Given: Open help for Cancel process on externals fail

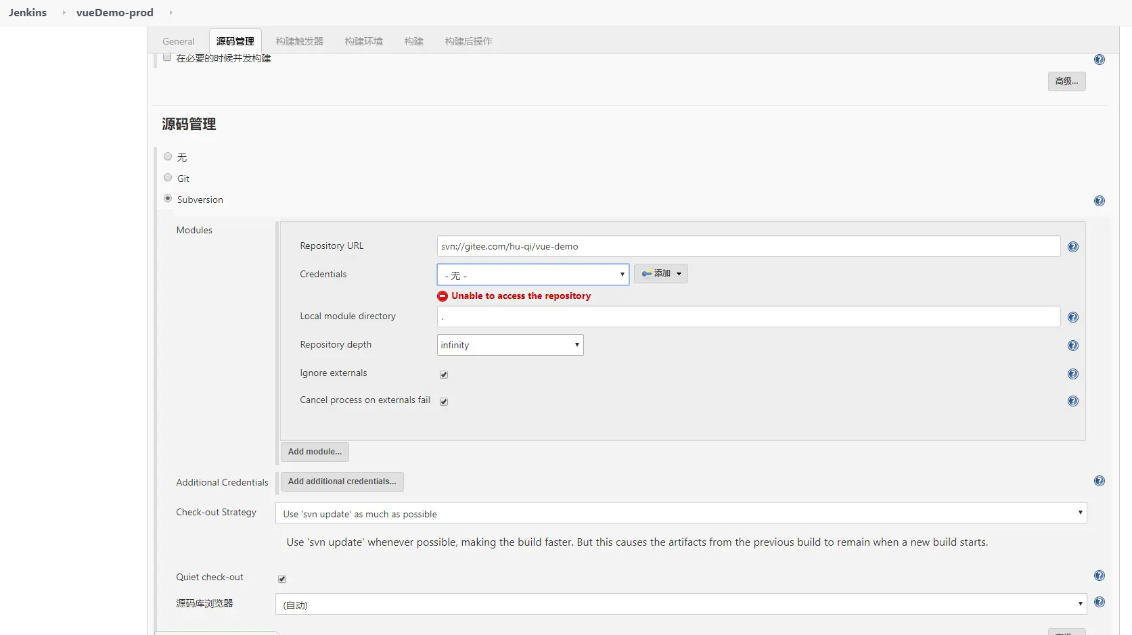Looking at the screenshot, I should (x=1073, y=401).
